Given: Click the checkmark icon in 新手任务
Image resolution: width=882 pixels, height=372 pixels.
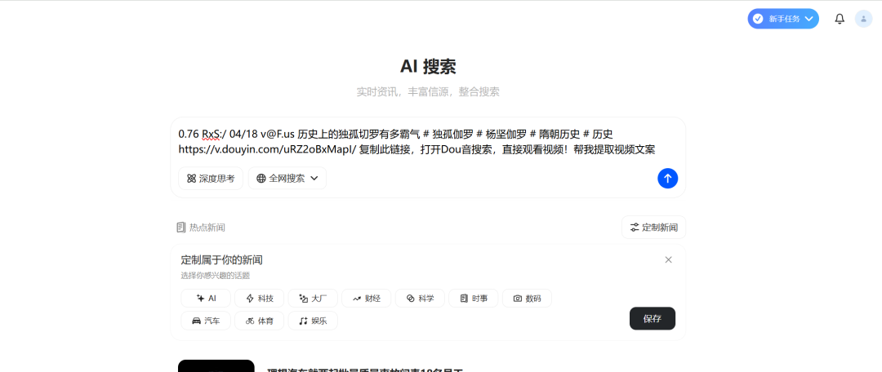Looking at the screenshot, I should click(758, 19).
